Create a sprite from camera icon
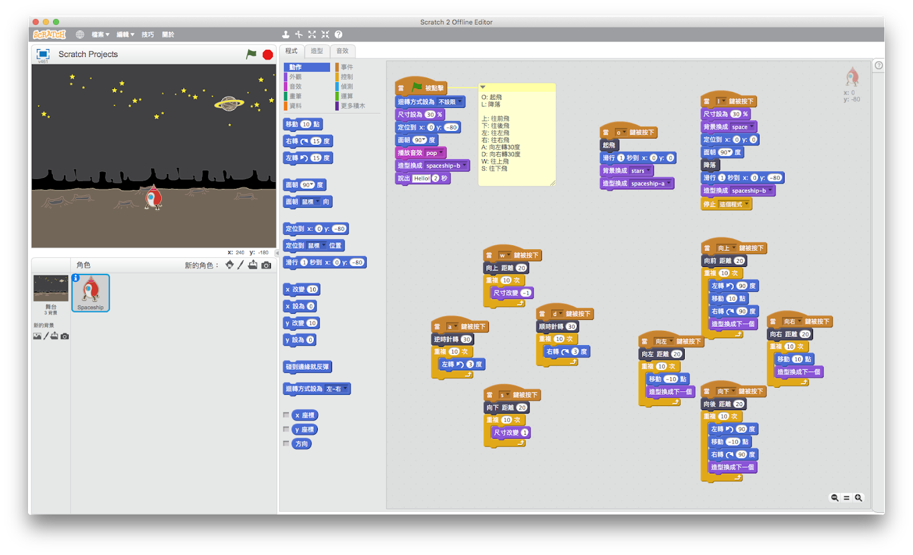Viewport: 913px width, 555px height. coord(266,264)
